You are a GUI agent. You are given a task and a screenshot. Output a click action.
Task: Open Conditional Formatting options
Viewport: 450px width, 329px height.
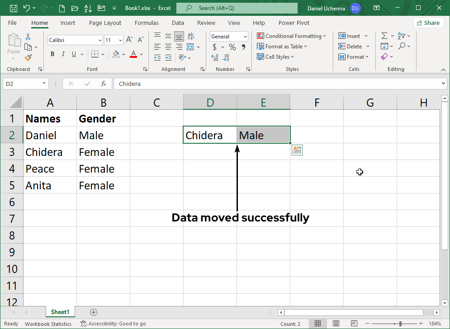click(292, 36)
